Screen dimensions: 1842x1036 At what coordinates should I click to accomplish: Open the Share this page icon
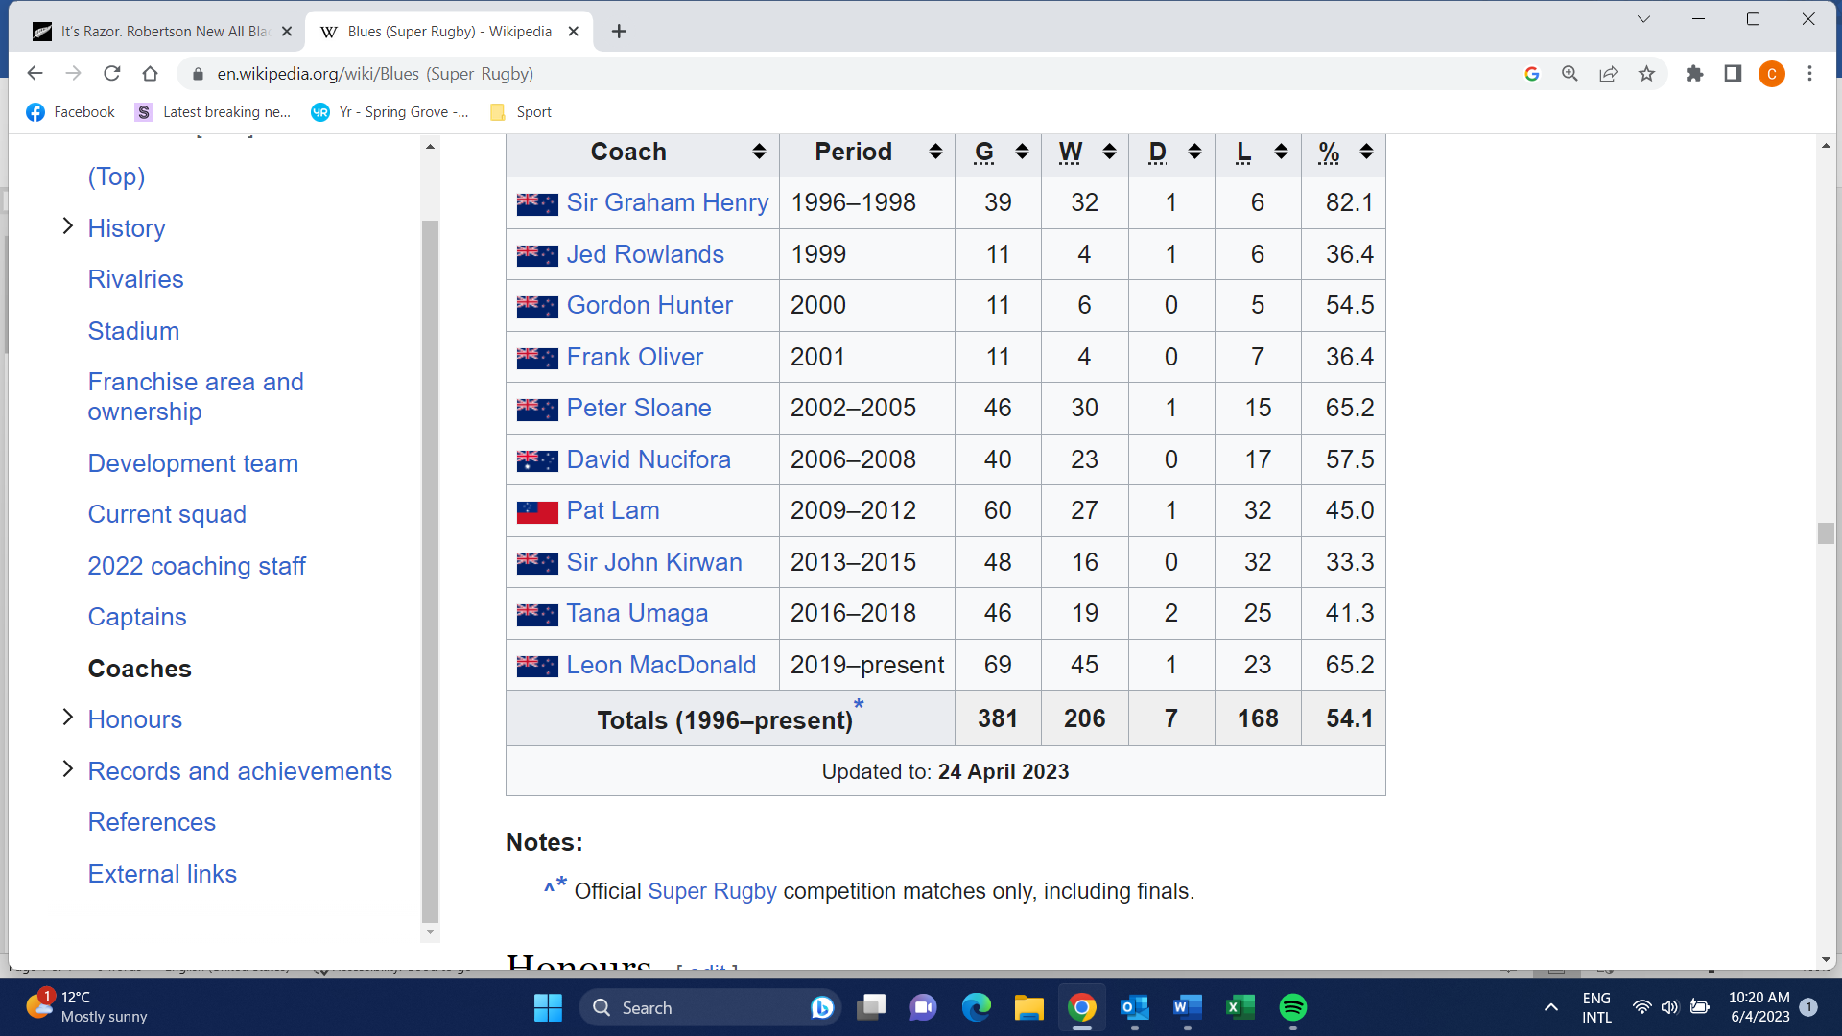(x=1608, y=74)
